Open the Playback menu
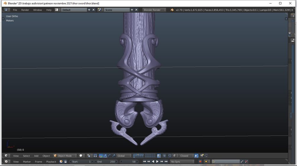Image resolution: width=297 pixels, height=166 pixels. click(x=51, y=162)
